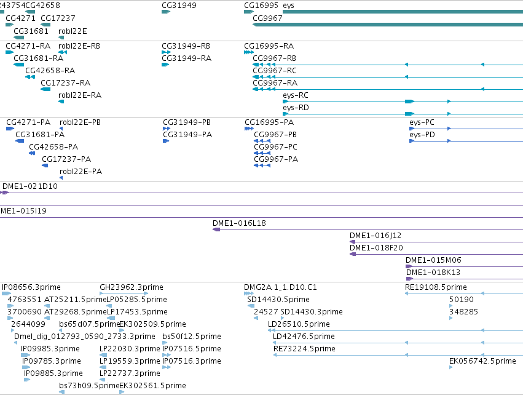
Task: Click transcript eys-RC
Action: (x=296, y=95)
